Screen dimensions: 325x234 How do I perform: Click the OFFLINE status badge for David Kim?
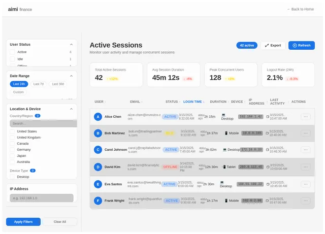(x=170, y=167)
